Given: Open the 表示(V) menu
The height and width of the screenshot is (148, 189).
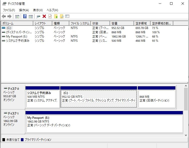Looking at the screenshot, I should tap(38, 10).
